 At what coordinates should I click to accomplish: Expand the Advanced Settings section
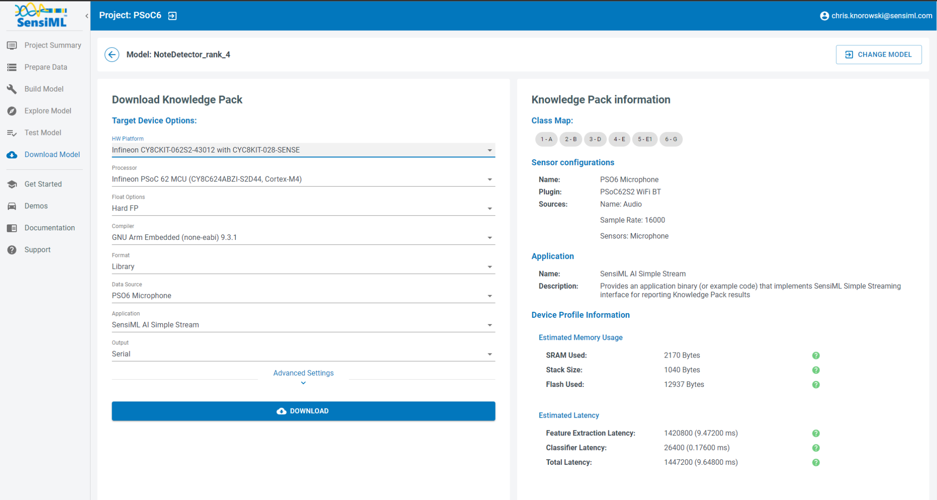[304, 377]
